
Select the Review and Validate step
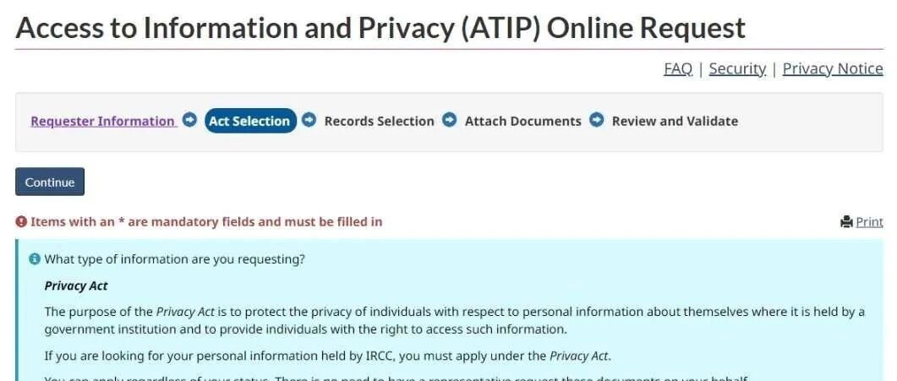point(675,121)
